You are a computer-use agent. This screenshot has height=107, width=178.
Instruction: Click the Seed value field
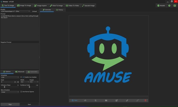[7, 82]
